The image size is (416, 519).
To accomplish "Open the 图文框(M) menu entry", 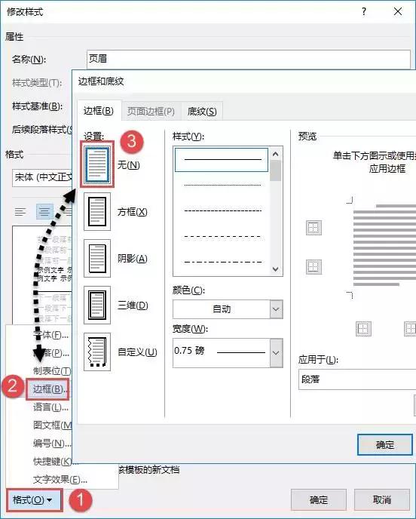I will (52, 425).
